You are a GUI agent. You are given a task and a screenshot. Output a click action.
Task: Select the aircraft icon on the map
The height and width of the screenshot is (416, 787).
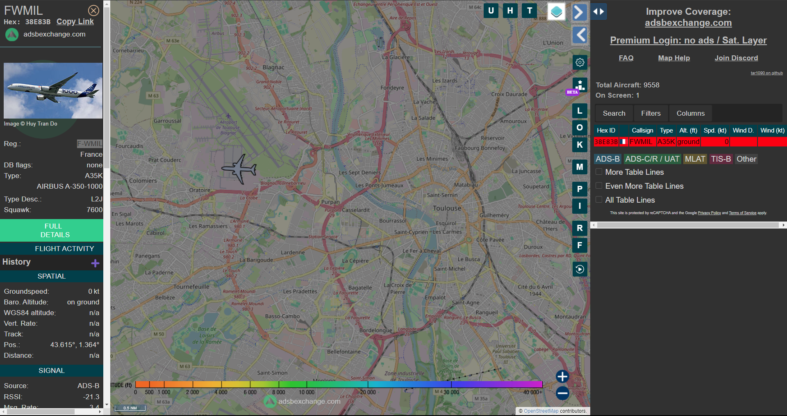click(239, 169)
